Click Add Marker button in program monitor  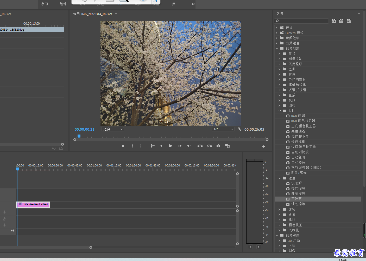(123, 146)
